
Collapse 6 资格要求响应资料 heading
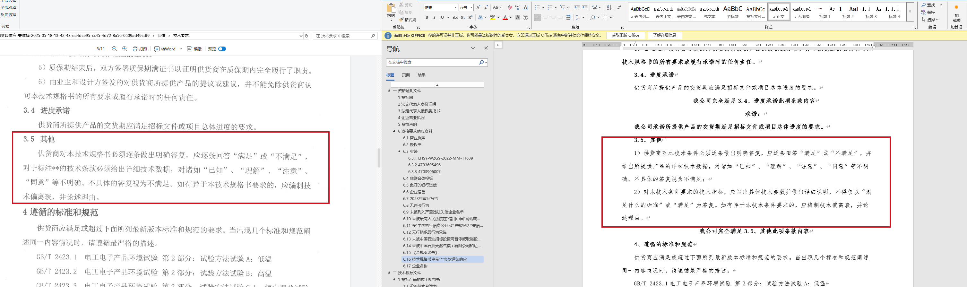click(x=394, y=131)
